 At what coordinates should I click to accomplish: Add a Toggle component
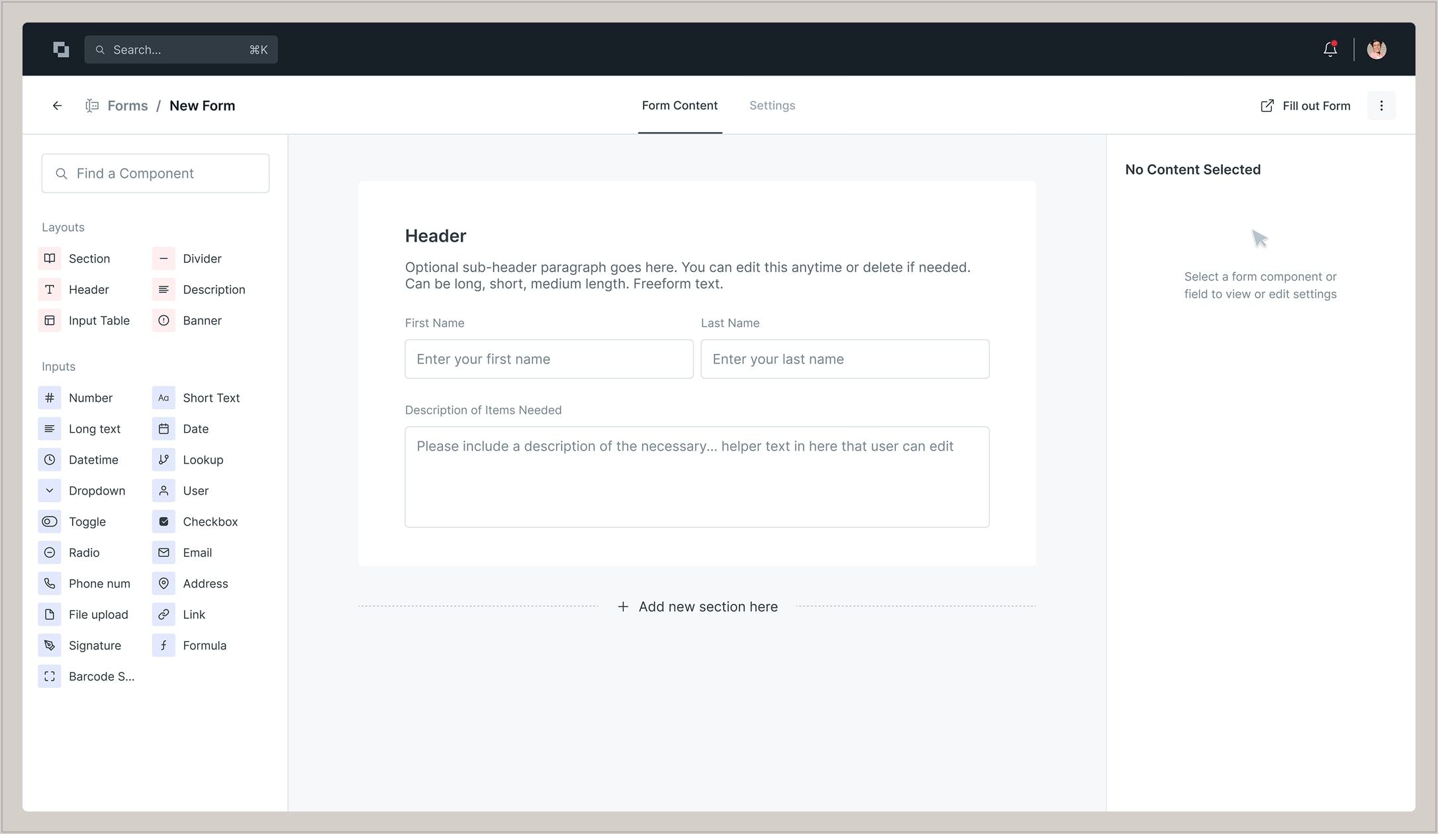(x=72, y=522)
